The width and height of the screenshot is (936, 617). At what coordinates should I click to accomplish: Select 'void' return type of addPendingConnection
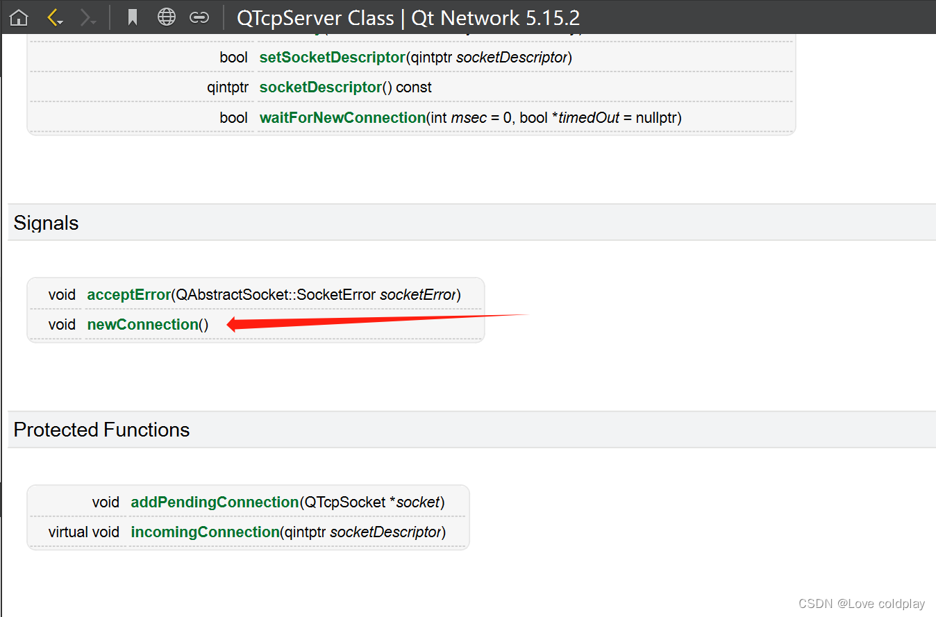tap(106, 502)
